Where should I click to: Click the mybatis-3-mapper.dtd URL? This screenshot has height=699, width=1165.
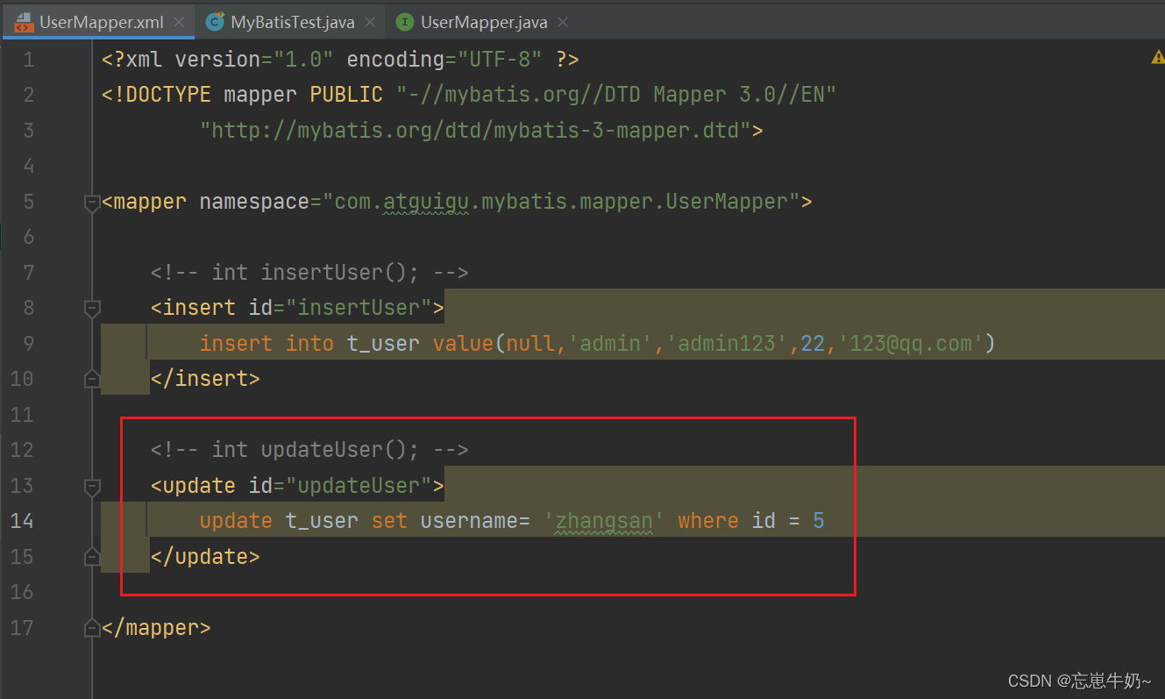pos(475,131)
